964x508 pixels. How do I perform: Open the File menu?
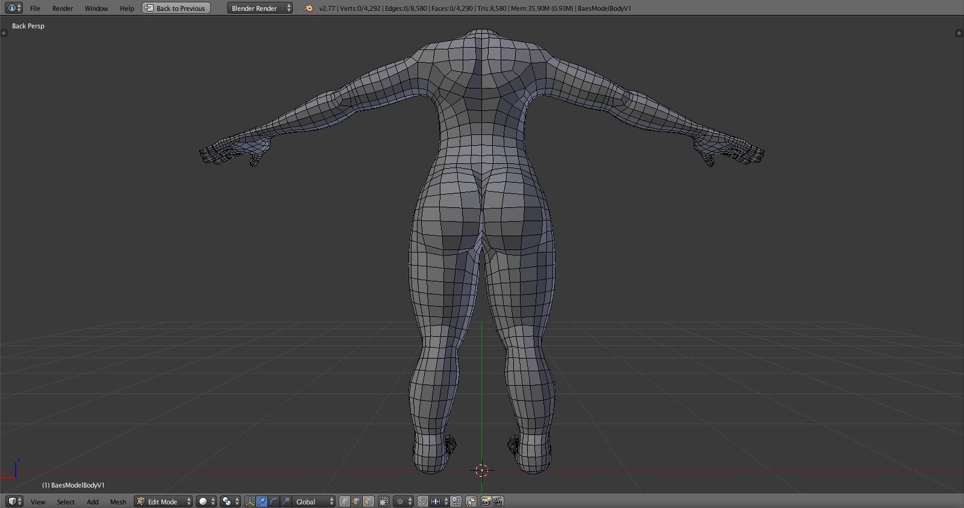point(35,8)
